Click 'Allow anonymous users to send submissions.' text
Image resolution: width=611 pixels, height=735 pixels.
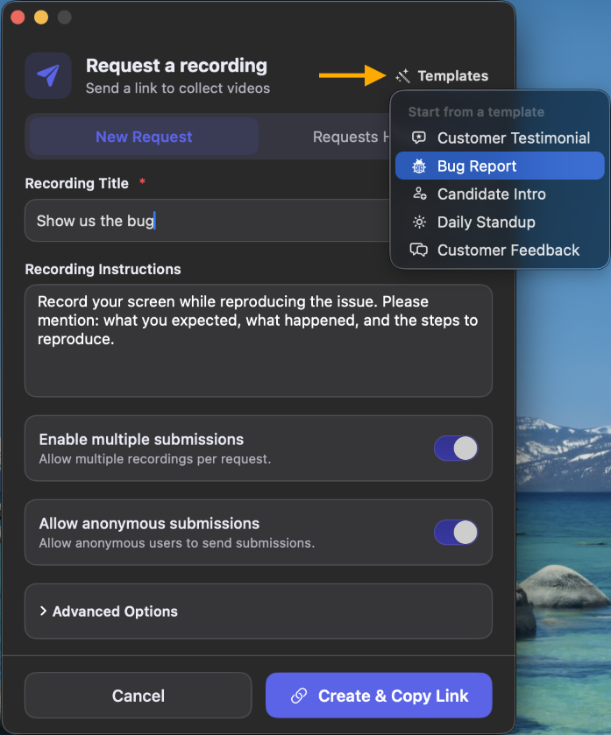[x=177, y=543]
